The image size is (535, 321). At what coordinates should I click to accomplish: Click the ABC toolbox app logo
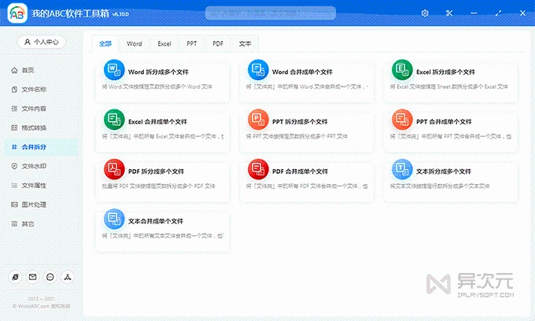pos(17,13)
